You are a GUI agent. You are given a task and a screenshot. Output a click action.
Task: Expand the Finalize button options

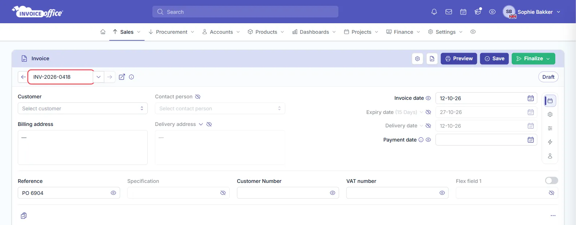point(548,59)
